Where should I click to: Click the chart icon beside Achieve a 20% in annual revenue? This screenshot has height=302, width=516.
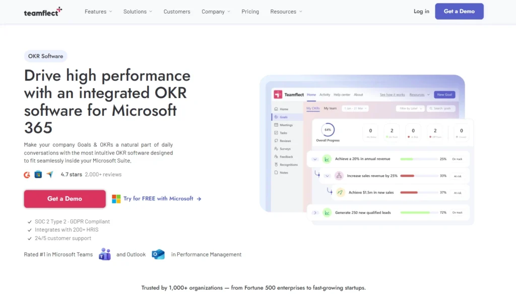point(327,159)
